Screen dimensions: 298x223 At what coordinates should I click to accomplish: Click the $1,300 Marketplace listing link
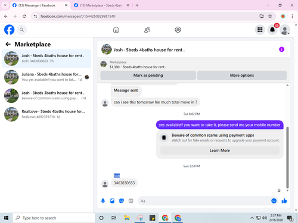pyautogui.click(x=138, y=67)
